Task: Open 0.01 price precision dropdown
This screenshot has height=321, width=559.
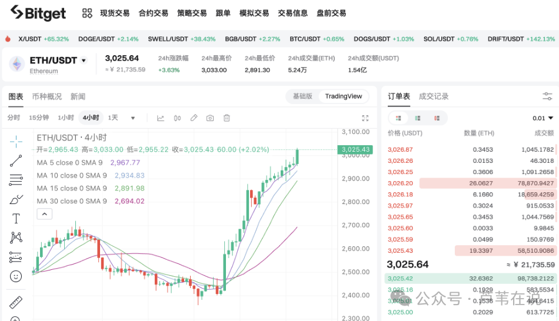Action: 543,118
